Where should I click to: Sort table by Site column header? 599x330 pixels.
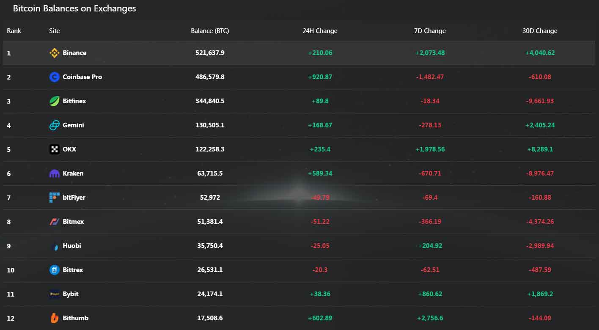pyautogui.click(x=55, y=31)
